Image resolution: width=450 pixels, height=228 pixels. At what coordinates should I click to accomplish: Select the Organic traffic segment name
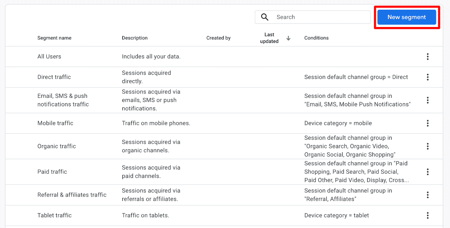(56, 146)
